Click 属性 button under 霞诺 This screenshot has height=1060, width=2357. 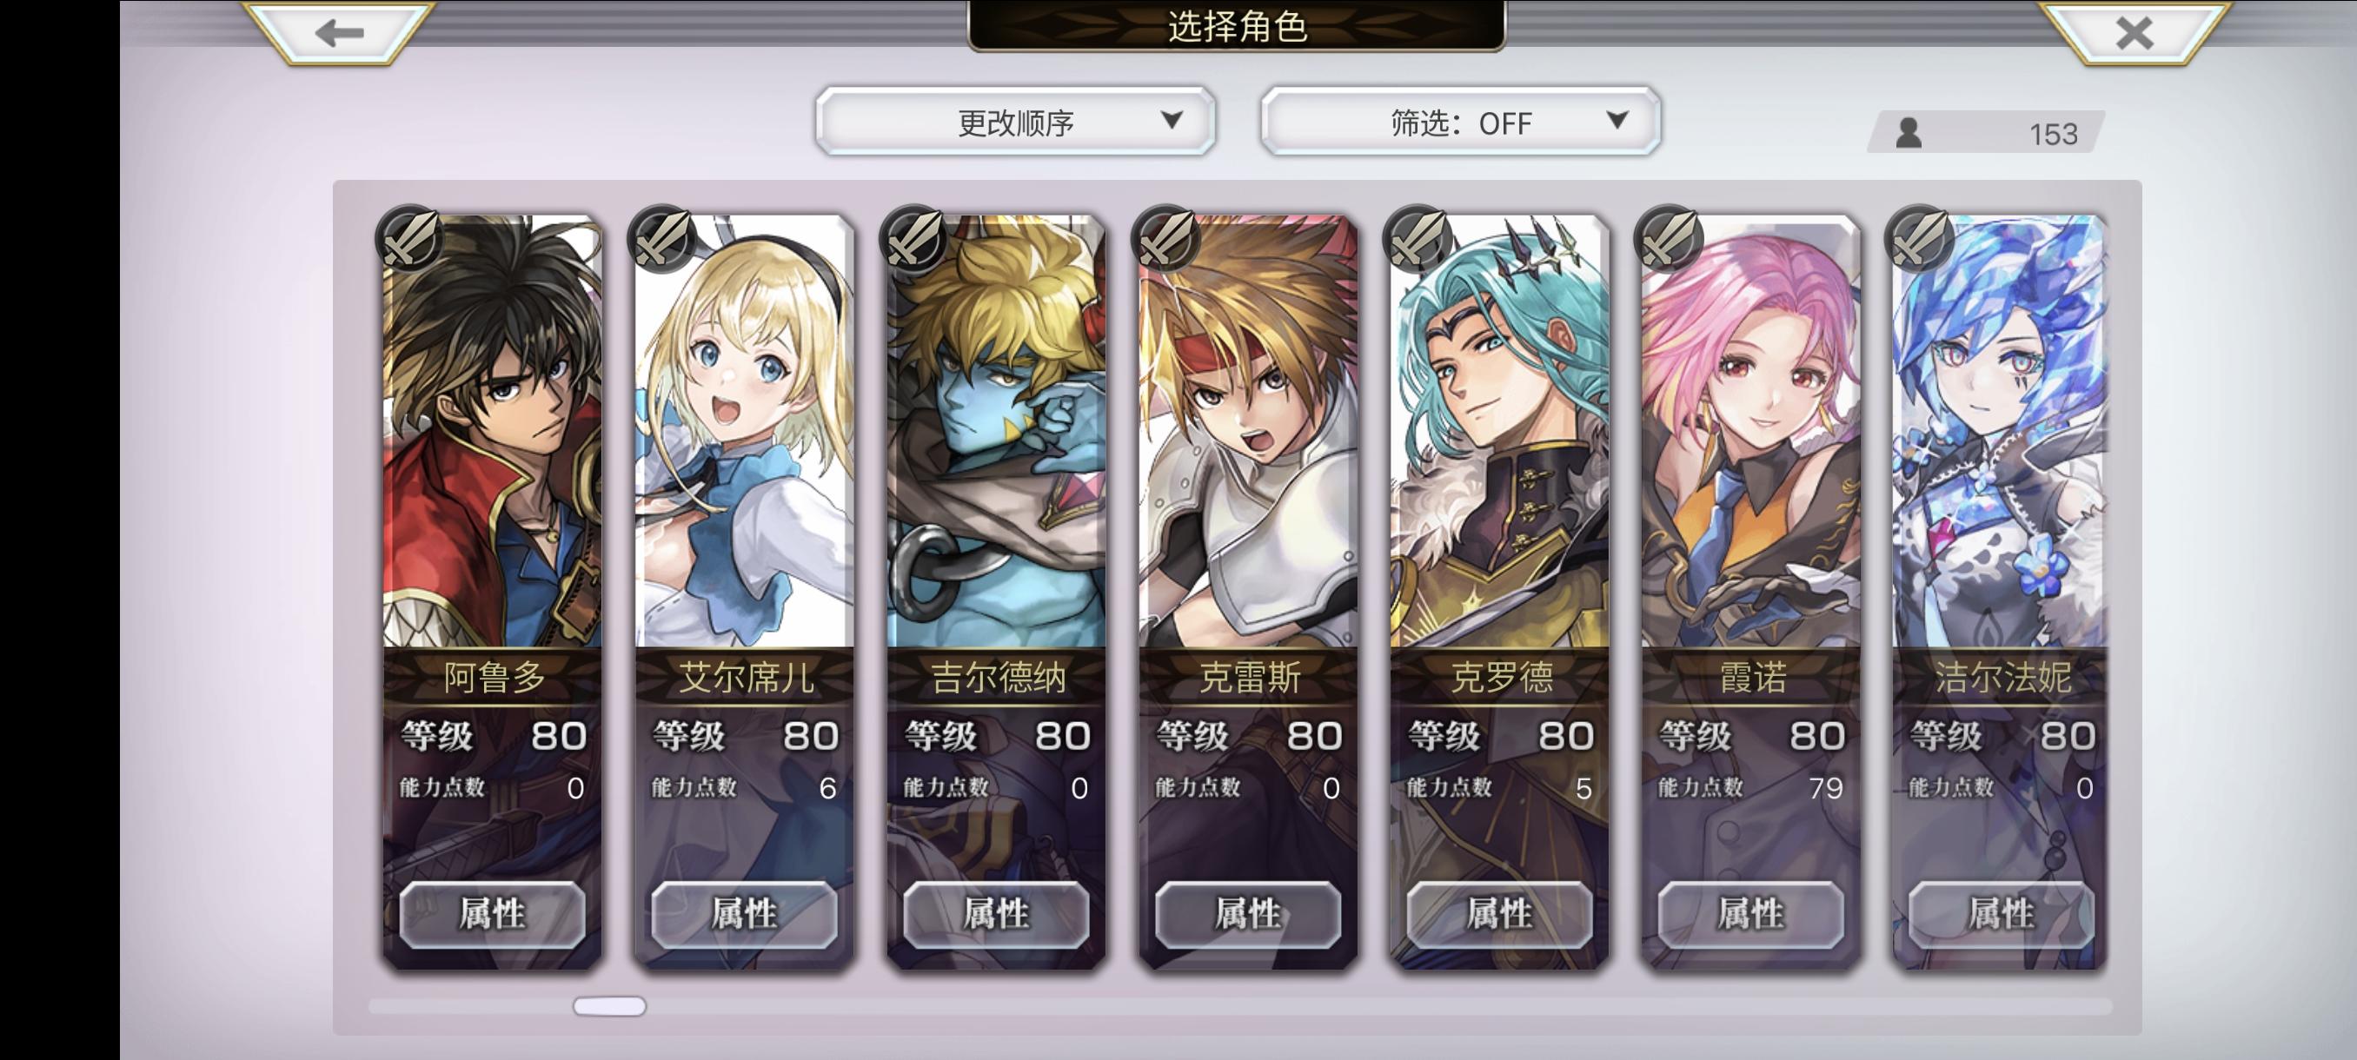(1750, 914)
